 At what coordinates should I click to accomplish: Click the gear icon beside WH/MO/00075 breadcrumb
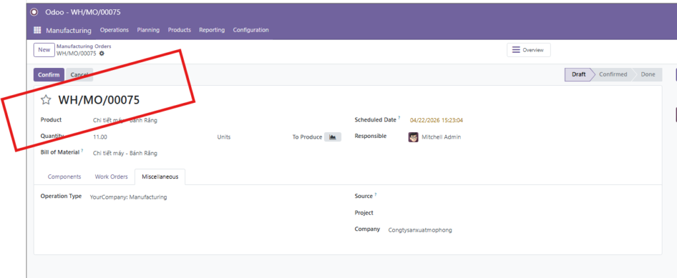point(102,53)
